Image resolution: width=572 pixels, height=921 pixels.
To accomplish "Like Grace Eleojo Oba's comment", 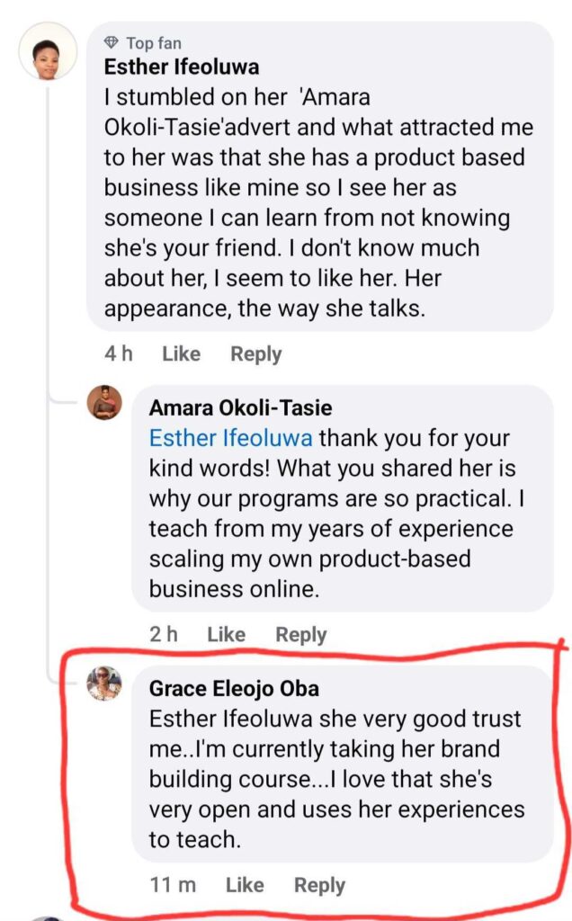I will (245, 885).
